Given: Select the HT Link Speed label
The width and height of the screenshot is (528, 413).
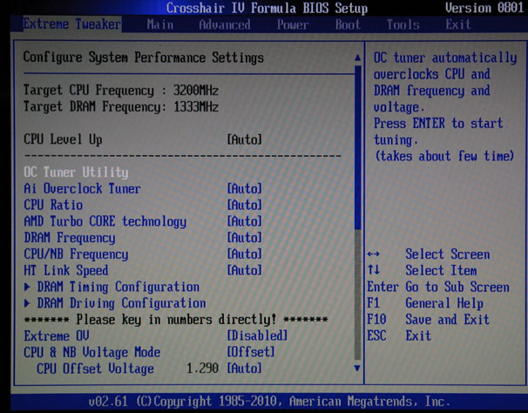Looking at the screenshot, I should tap(66, 270).
